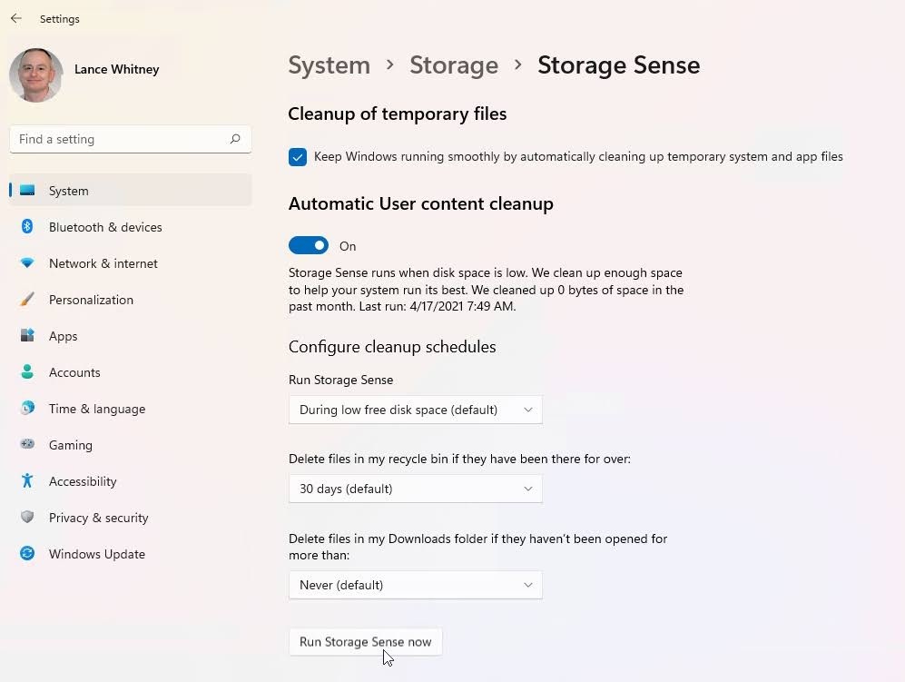This screenshot has height=682, width=905.
Task: Click the Personalization paintbrush icon
Action: coord(27,299)
